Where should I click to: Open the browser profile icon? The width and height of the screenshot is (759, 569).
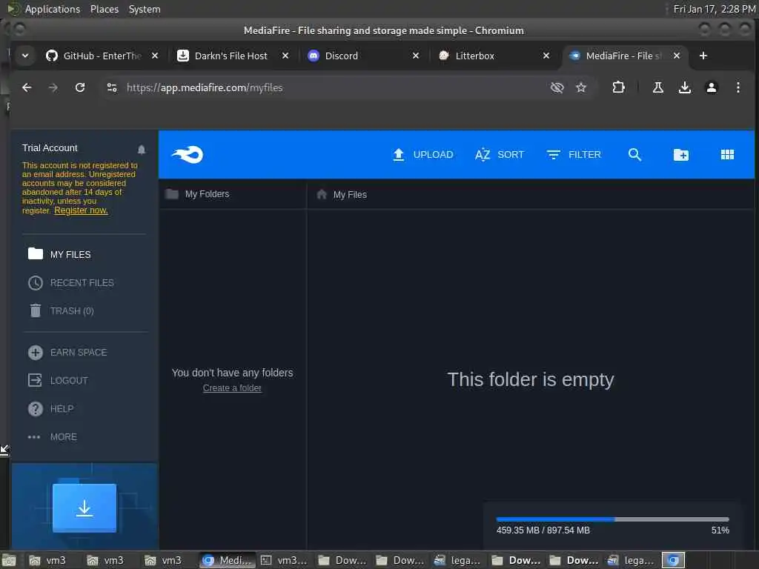[x=711, y=87]
